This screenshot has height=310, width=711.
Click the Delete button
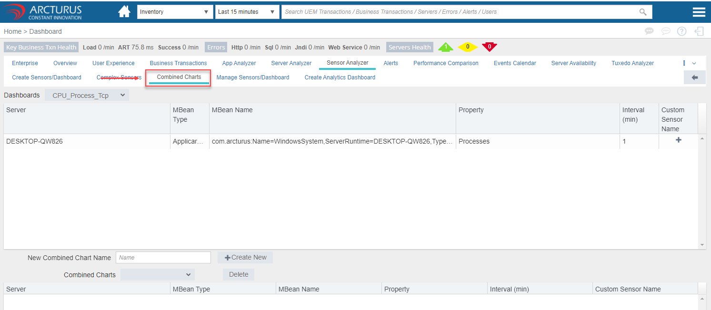pos(239,274)
